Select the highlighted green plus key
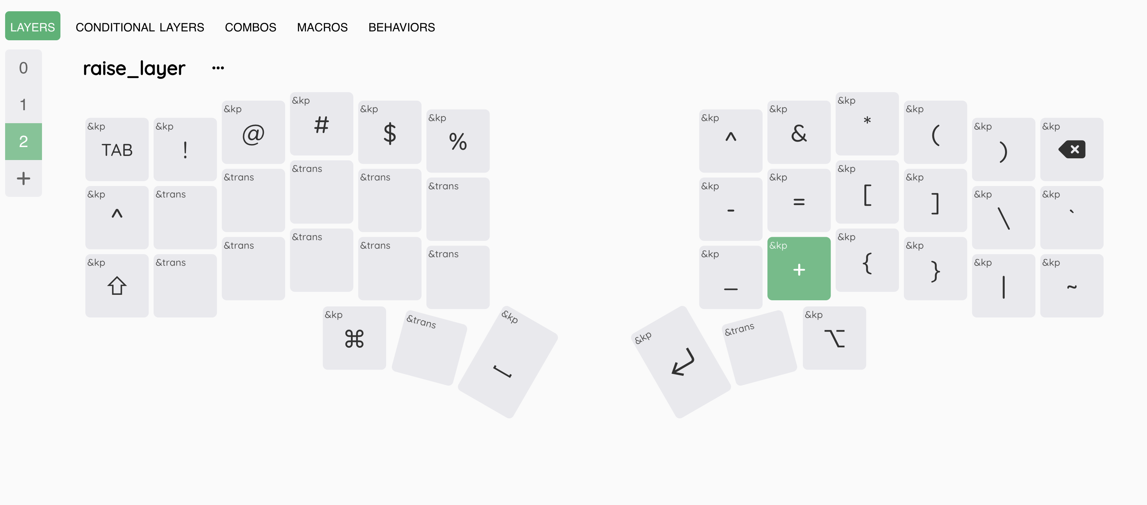 [799, 269]
